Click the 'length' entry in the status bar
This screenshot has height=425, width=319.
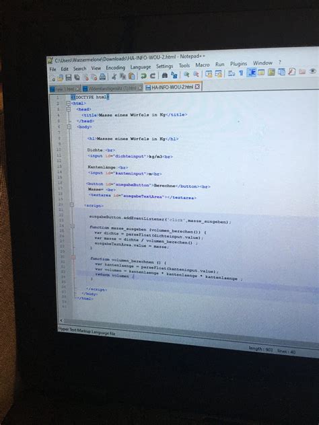260,349
